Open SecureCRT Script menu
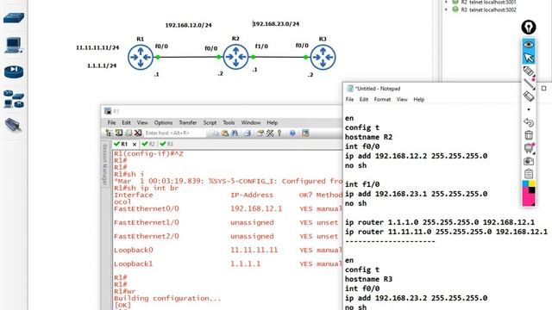552x310 pixels. [210, 122]
